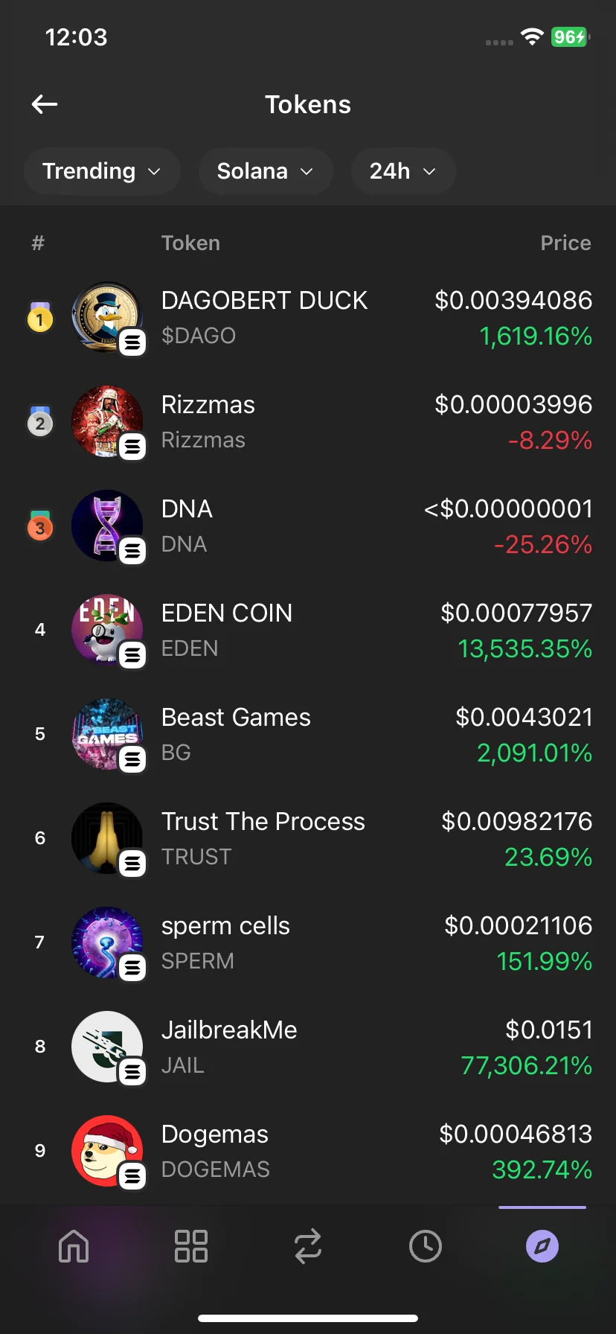Open the Home tab icon
This screenshot has height=1334, width=616.
[x=74, y=1245]
